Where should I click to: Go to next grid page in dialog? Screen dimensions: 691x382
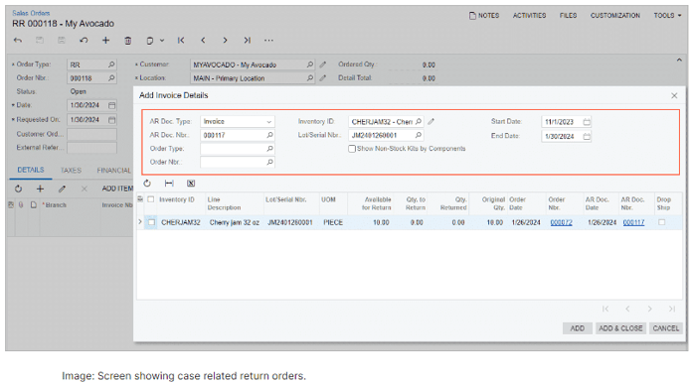(x=649, y=309)
